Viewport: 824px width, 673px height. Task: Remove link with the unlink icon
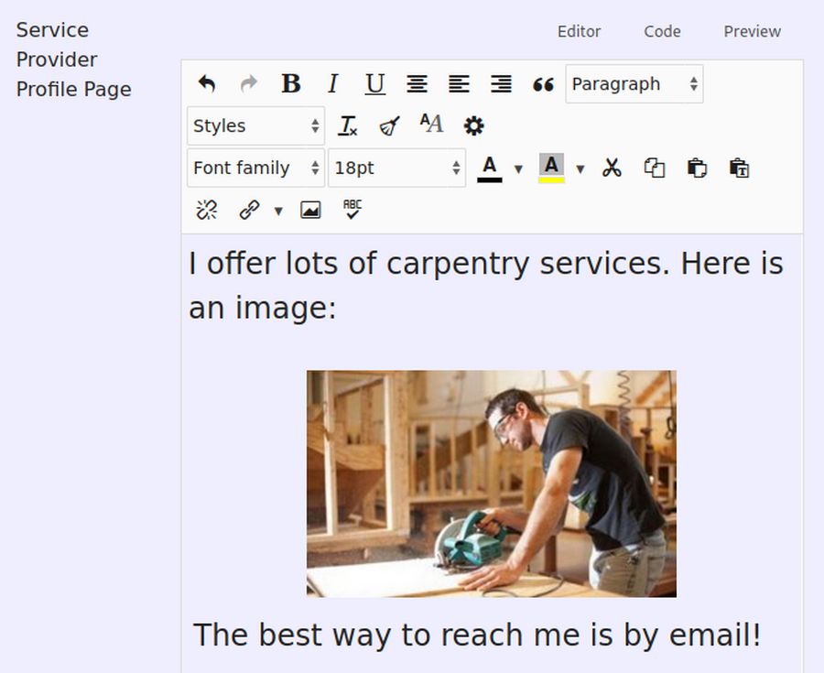pos(207,210)
